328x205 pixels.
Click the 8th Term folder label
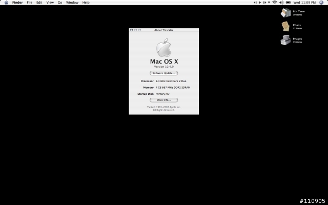(299, 11)
